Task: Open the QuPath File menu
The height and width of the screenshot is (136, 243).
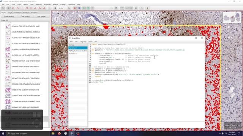Action: [3, 5]
